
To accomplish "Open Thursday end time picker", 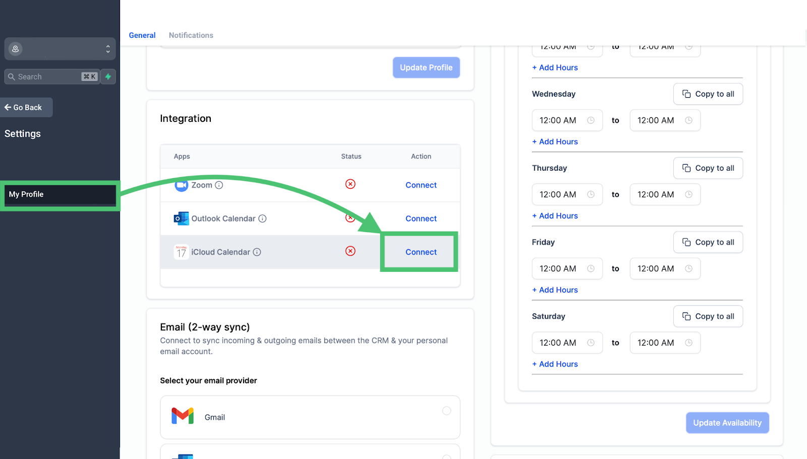I will 665,194.
